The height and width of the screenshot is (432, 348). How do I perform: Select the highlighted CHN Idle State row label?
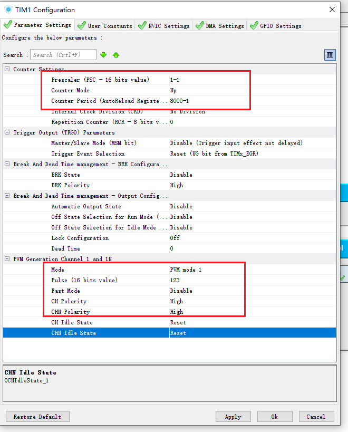pyautogui.click(x=73, y=333)
